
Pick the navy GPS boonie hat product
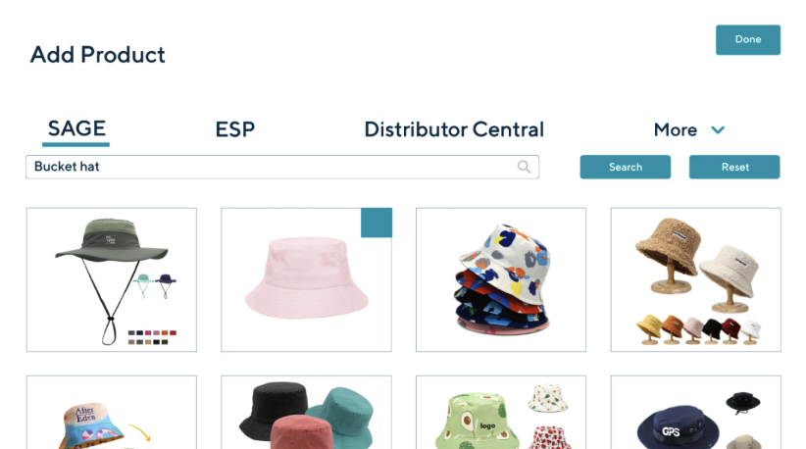695,412
